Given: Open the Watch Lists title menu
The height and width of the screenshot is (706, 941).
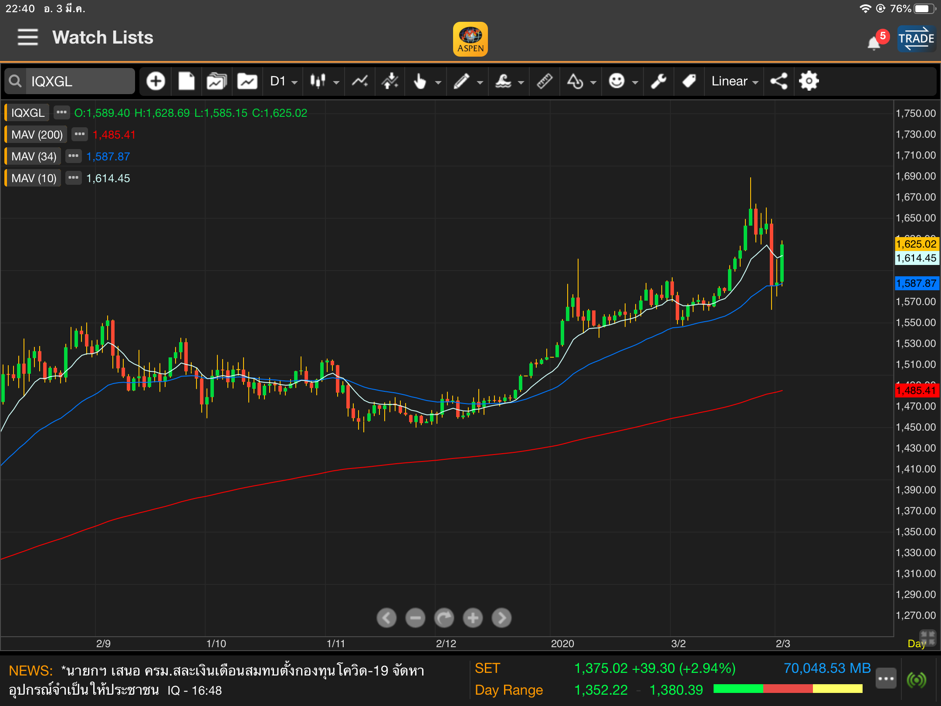Looking at the screenshot, I should [x=103, y=37].
